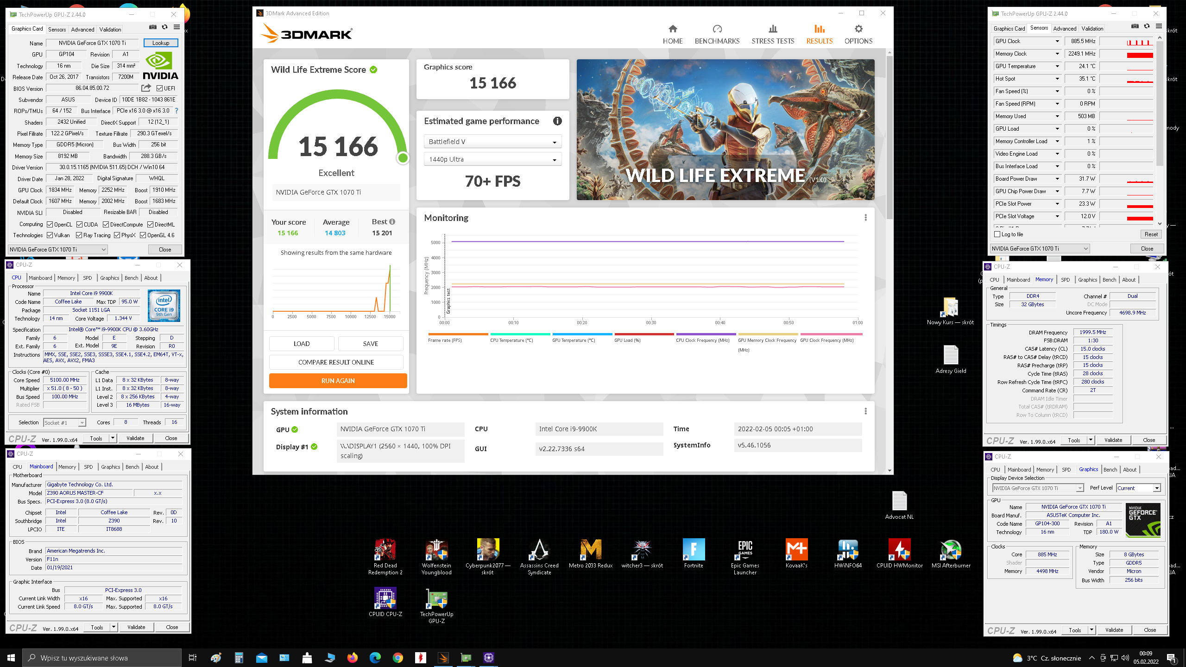Open Epic Games Launcher desktop icon
The image size is (1186, 667).
(x=745, y=557)
